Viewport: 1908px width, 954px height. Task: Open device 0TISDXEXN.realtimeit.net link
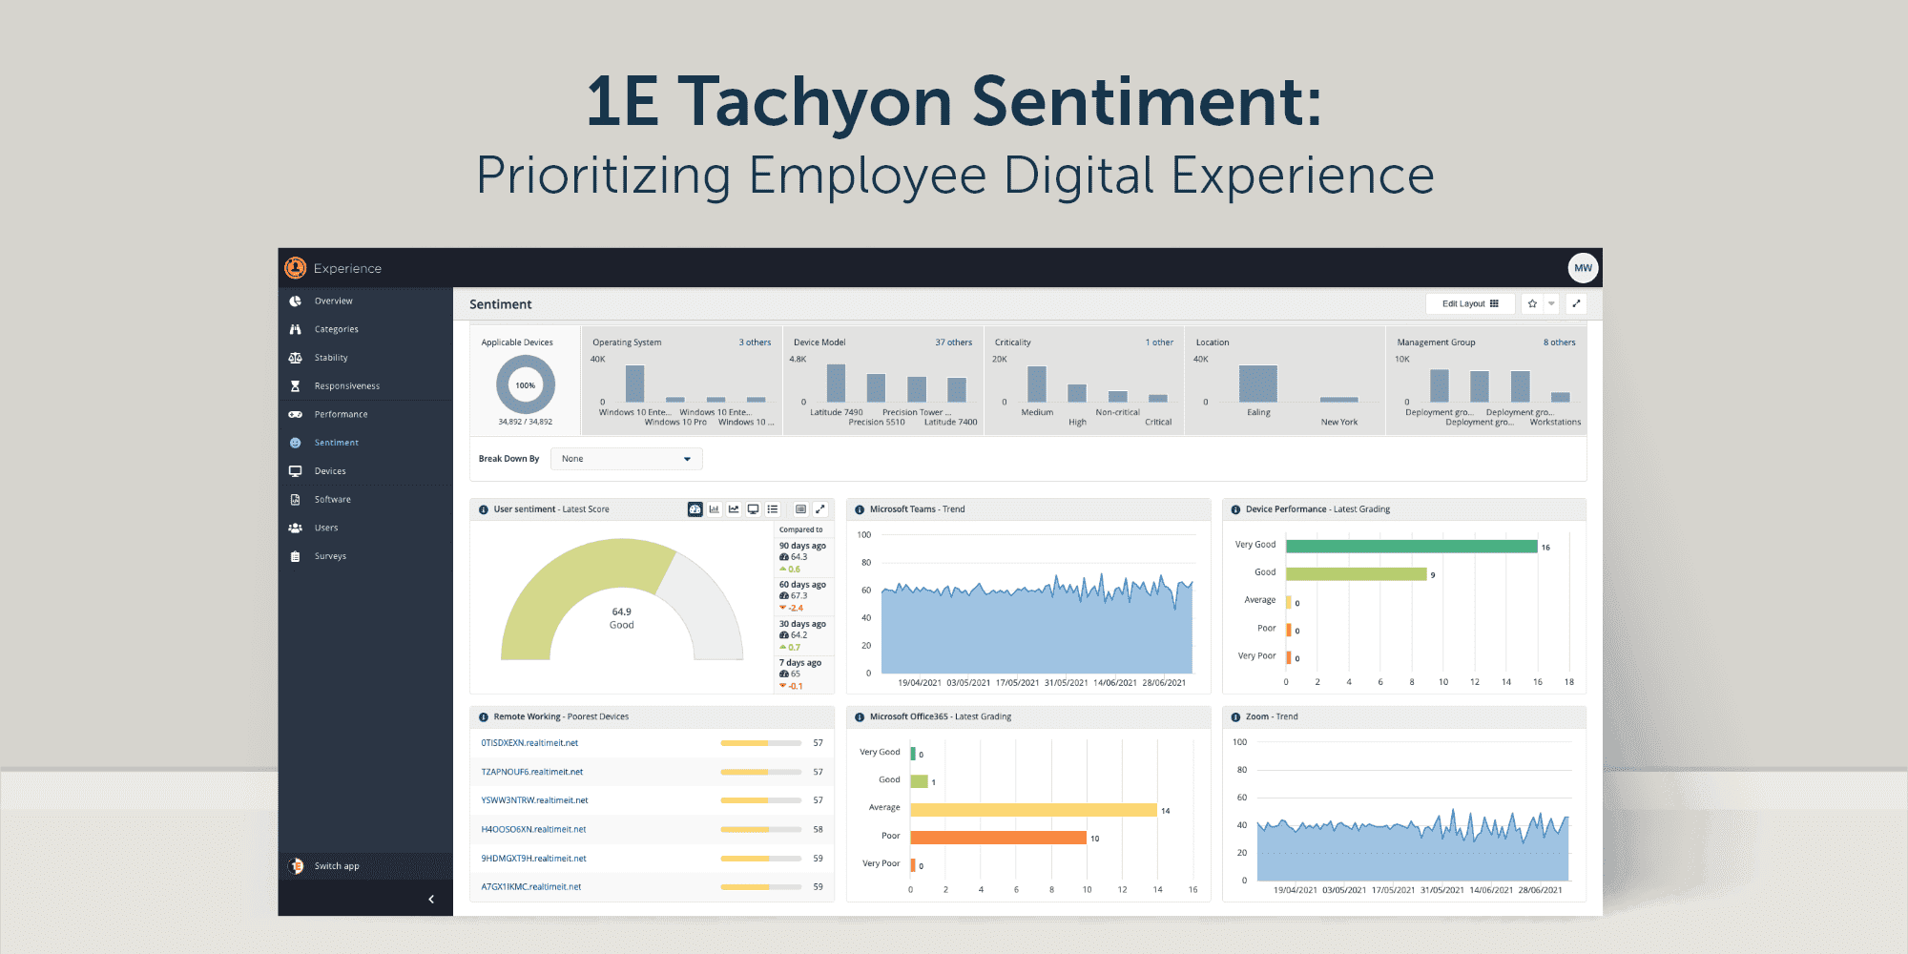[529, 743]
